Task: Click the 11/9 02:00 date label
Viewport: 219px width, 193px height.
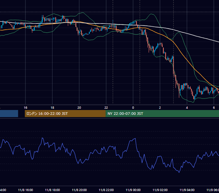Action: click(160, 190)
